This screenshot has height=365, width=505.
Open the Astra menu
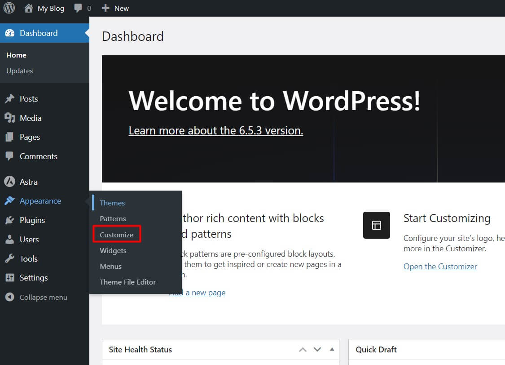[x=29, y=182]
